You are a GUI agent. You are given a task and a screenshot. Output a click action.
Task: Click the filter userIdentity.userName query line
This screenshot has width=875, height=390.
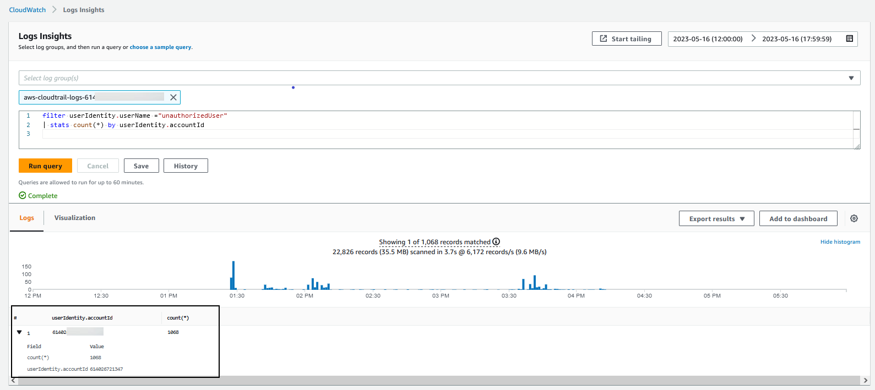tap(135, 116)
